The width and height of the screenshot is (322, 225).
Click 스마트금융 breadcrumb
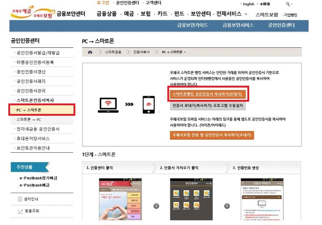113,52
